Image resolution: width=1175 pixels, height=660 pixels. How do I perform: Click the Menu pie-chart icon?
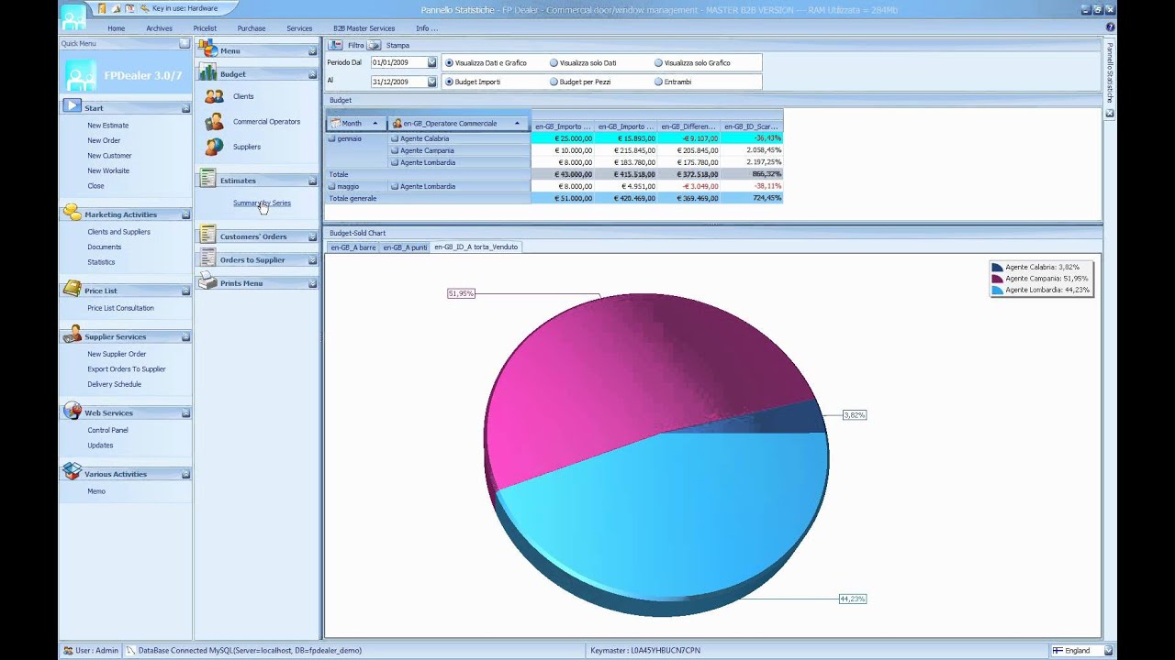click(207, 49)
